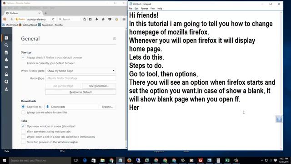Image resolution: width=291 pixels, height=164 pixels.
Task: Click the "Hi friends!" line in Notepad
Action: click(x=144, y=15)
